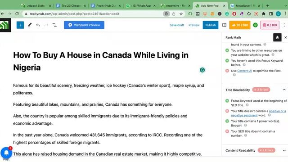Image resolution: width=288 pixels, height=162 pixels.
Task: Open the browser extensions puzzle icon
Action: point(264,14)
